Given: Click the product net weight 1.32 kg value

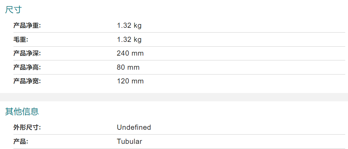Looking at the screenshot, I should (129, 26).
